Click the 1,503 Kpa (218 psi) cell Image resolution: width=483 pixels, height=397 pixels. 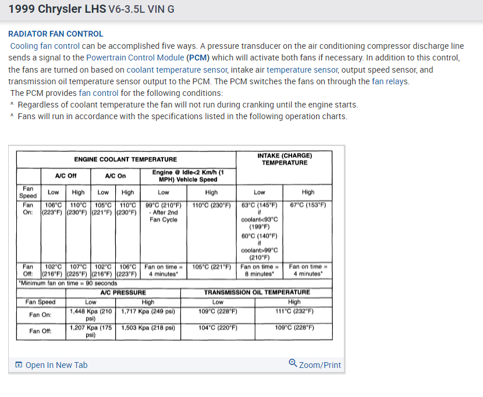click(148, 331)
